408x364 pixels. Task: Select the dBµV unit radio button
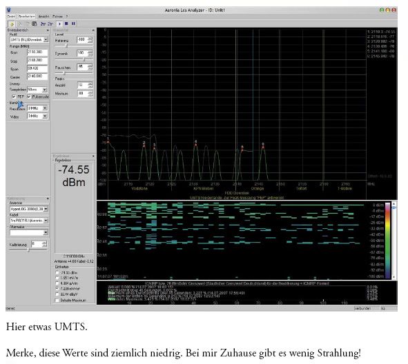pyautogui.click(x=57, y=294)
